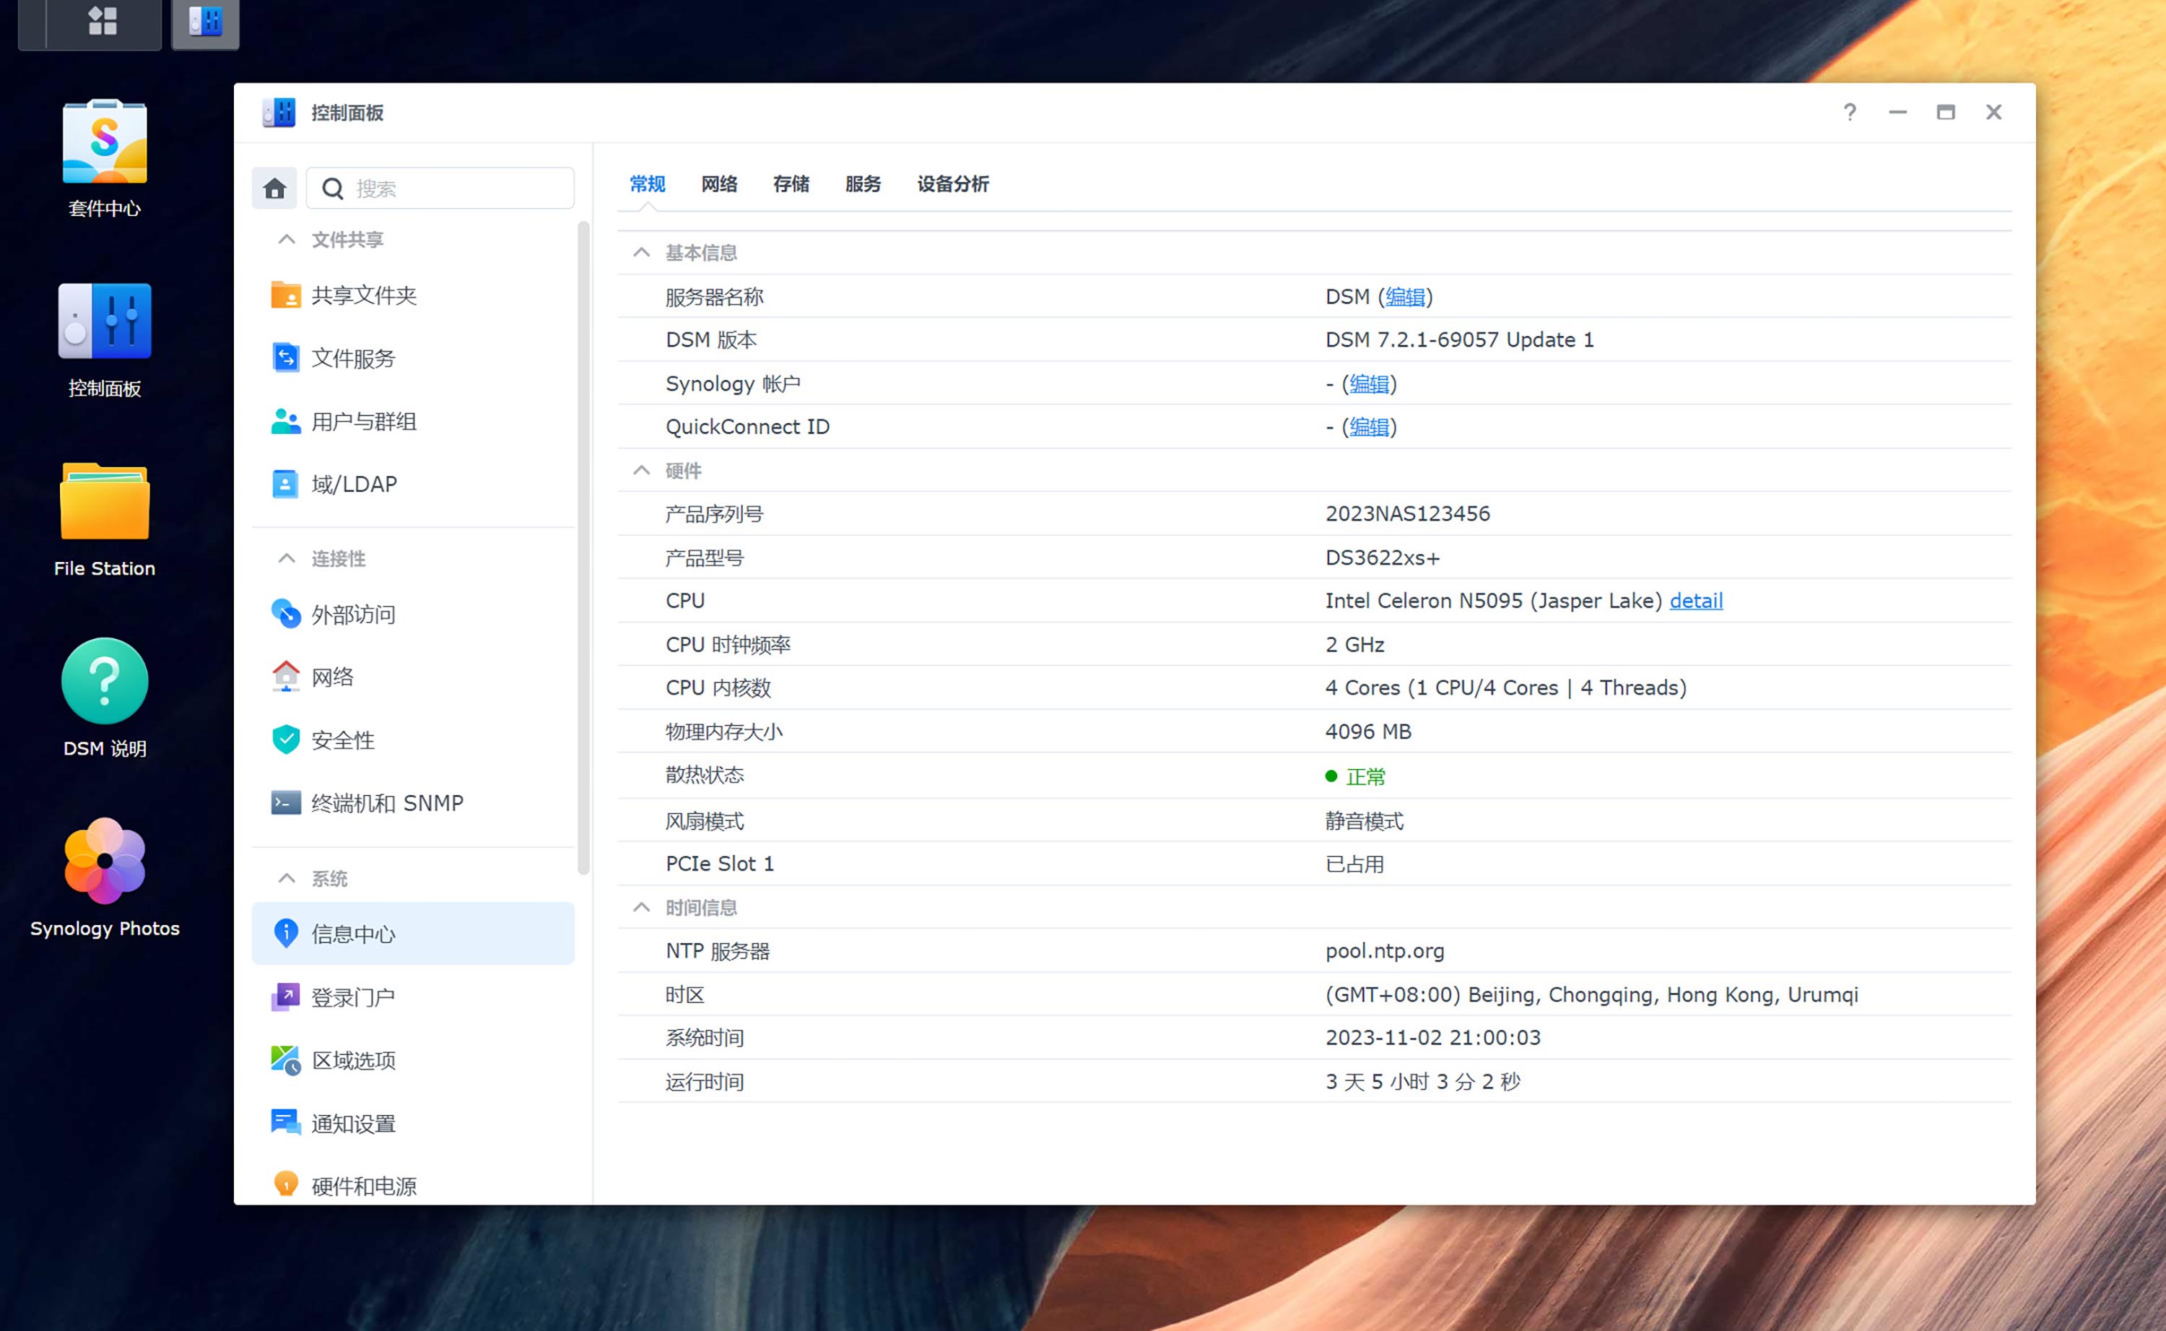Click the 4096 MB memory value
Image resolution: width=2166 pixels, height=1331 pixels.
click(x=1368, y=732)
